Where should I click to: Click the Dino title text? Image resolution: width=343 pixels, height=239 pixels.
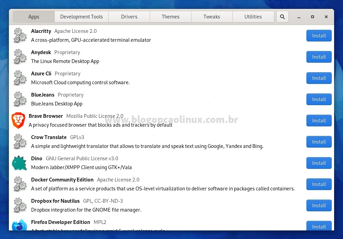pyautogui.click(x=37, y=159)
